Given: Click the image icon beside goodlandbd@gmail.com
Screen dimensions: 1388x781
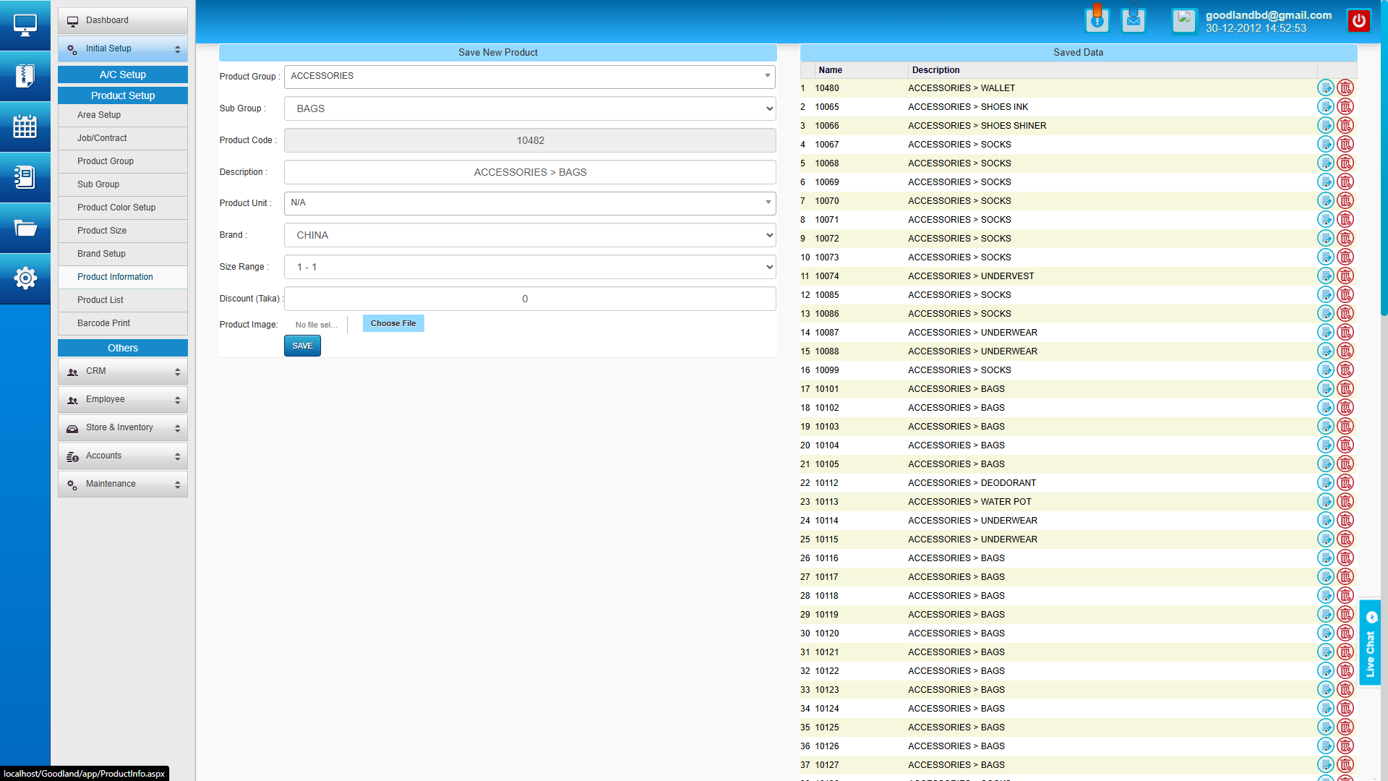Looking at the screenshot, I should coord(1184,20).
